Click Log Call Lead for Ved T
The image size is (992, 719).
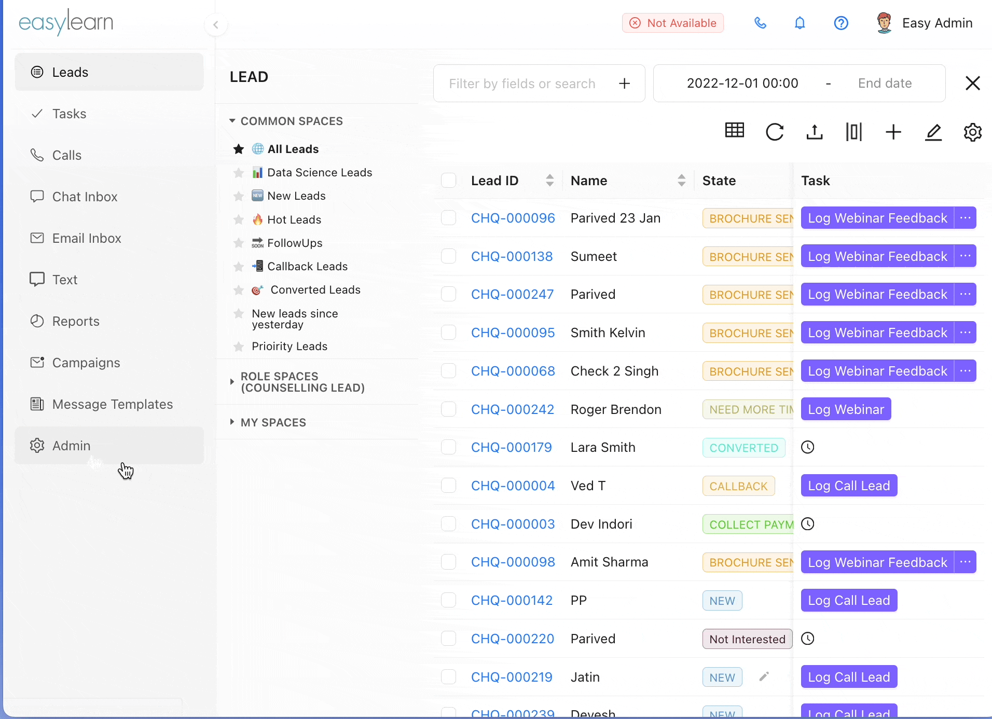pyautogui.click(x=849, y=486)
